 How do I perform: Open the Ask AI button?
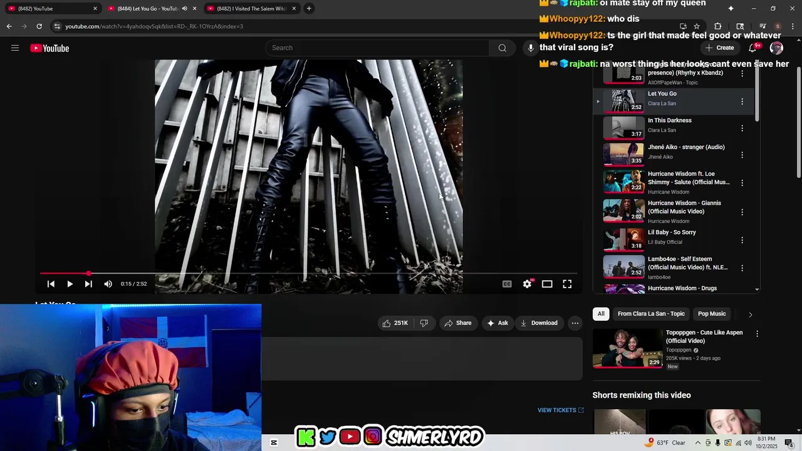(497, 323)
